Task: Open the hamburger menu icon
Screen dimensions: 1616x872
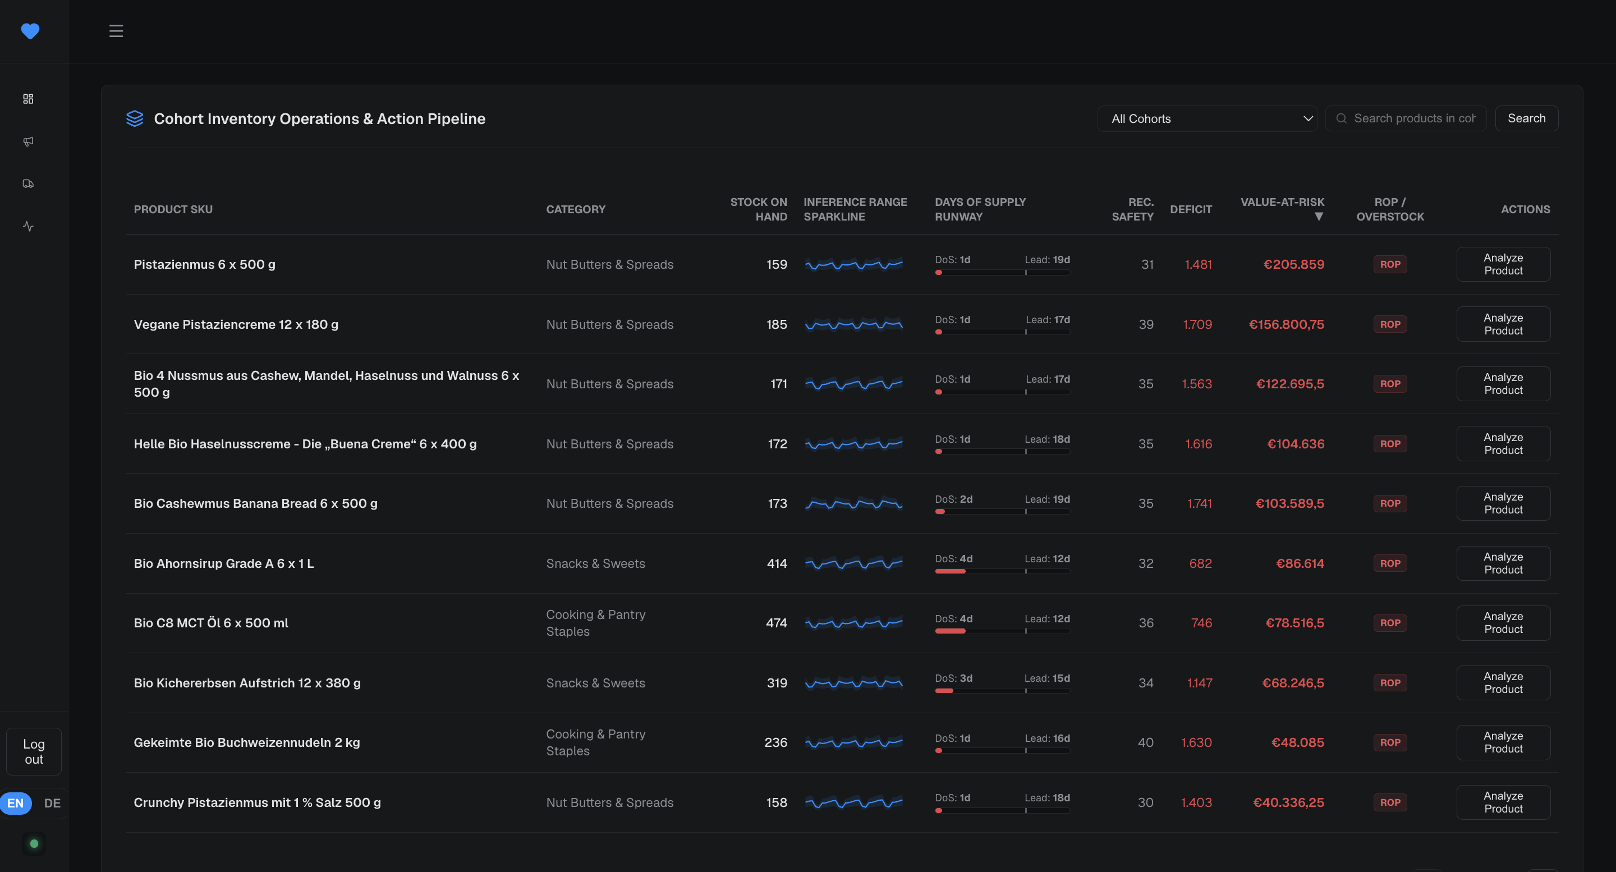Action: (116, 31)
